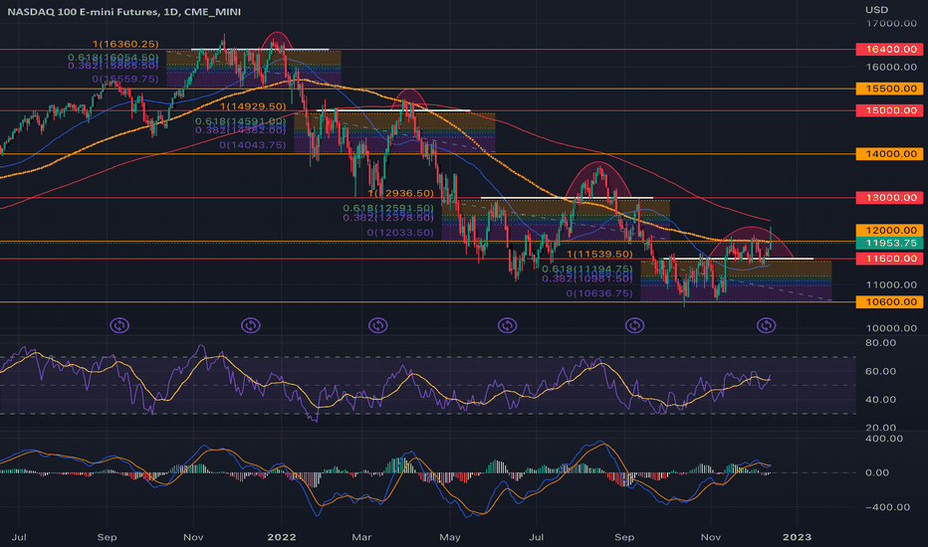Select the 14000.00 orange price level label

coord(889,154)
